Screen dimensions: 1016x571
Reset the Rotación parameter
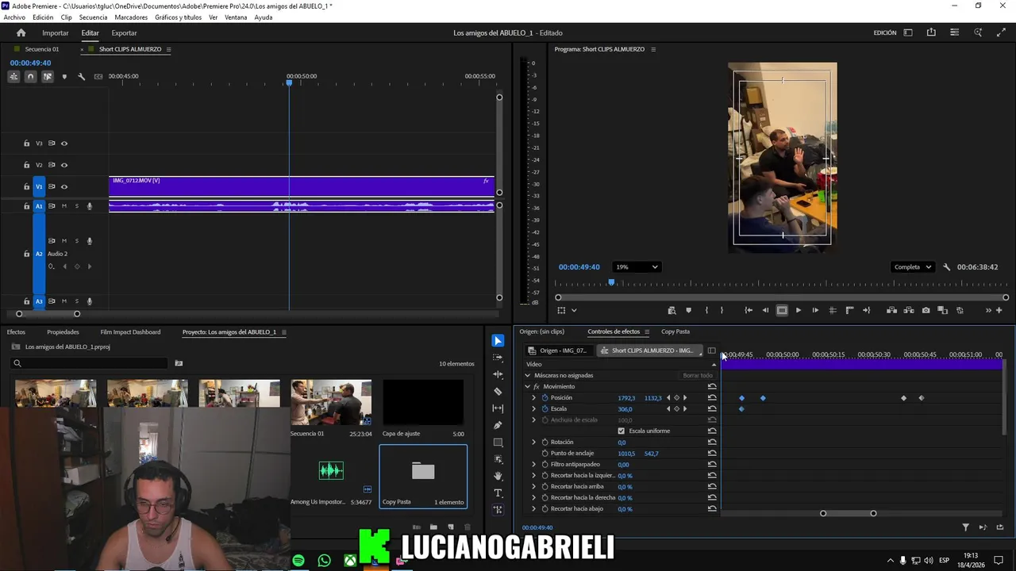coord(712,443)
